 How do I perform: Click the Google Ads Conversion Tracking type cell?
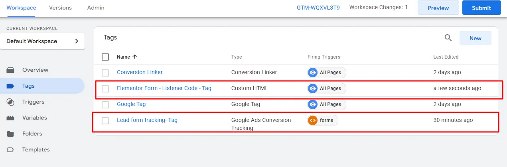point(261,124)
